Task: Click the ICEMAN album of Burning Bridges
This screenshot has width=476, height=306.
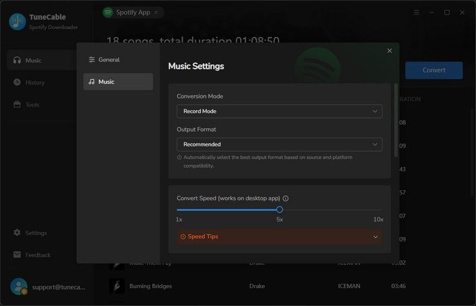Action: (349, 286)
